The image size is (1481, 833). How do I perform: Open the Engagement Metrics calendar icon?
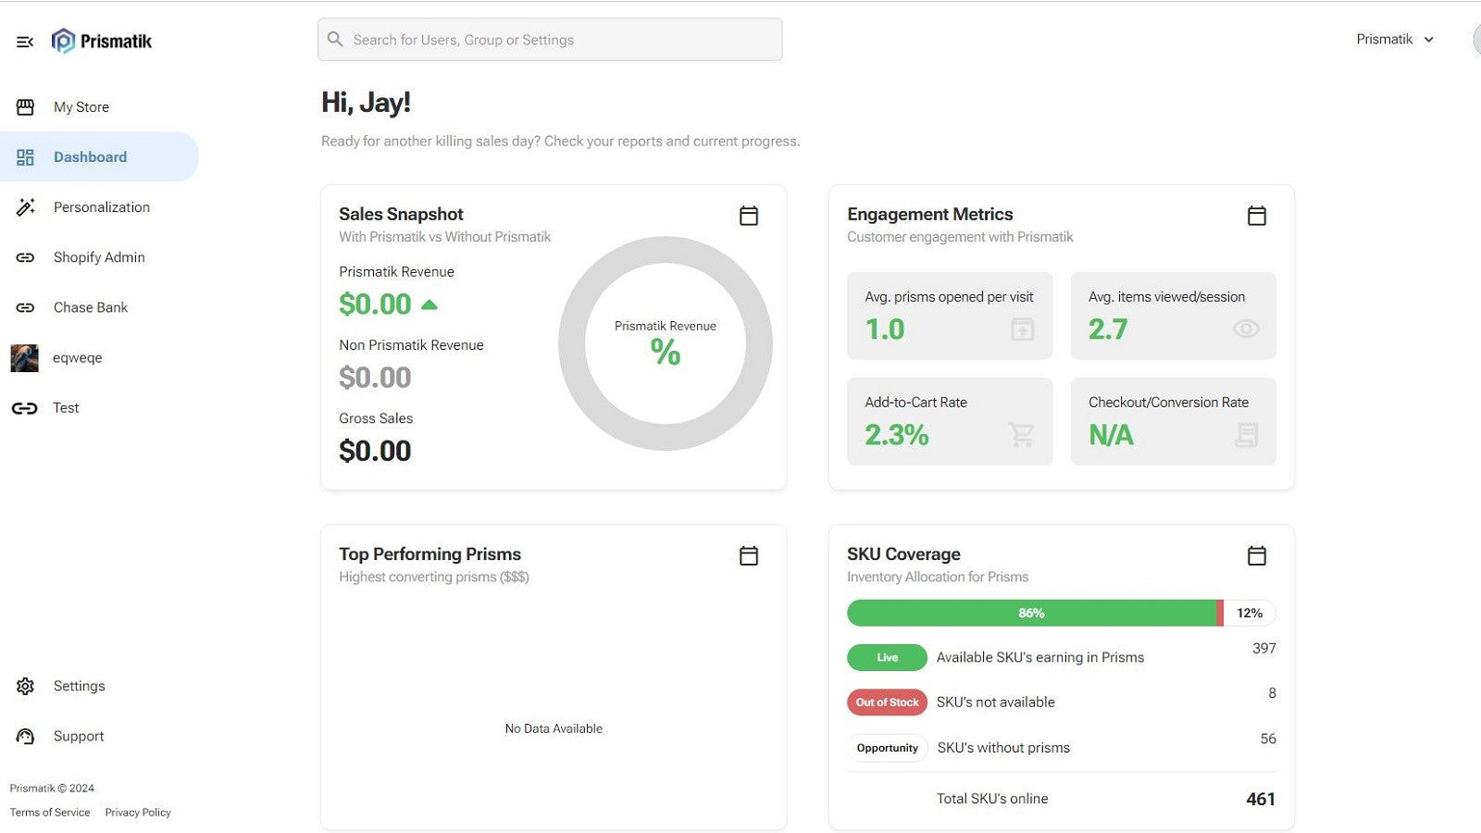click(1256, 216)
